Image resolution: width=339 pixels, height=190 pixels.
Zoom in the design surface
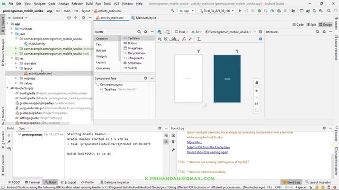[256, 91]
